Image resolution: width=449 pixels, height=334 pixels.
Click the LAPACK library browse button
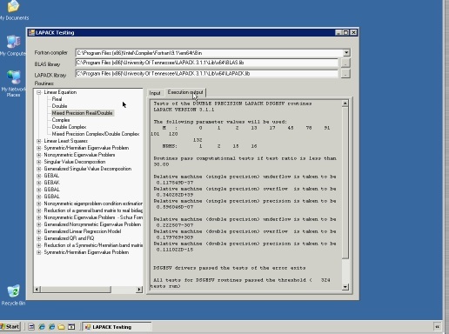[345, 74]
